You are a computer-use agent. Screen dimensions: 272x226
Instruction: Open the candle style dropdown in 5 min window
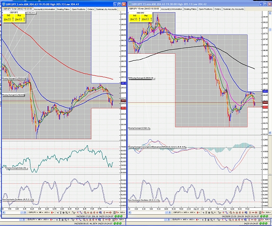point(53,212)
